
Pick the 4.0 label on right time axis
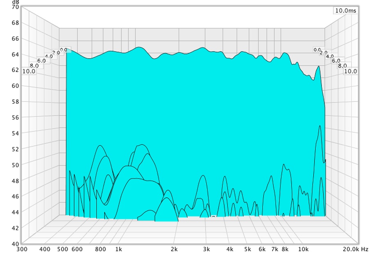(x=330, y=56)
